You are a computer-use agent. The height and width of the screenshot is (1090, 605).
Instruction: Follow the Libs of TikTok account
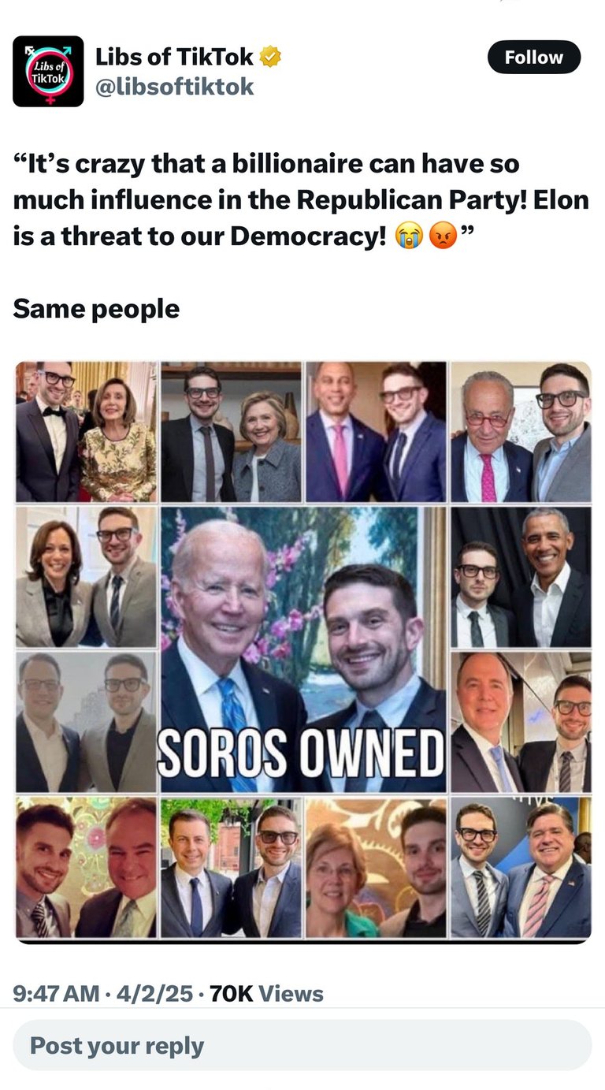point(534,58)
